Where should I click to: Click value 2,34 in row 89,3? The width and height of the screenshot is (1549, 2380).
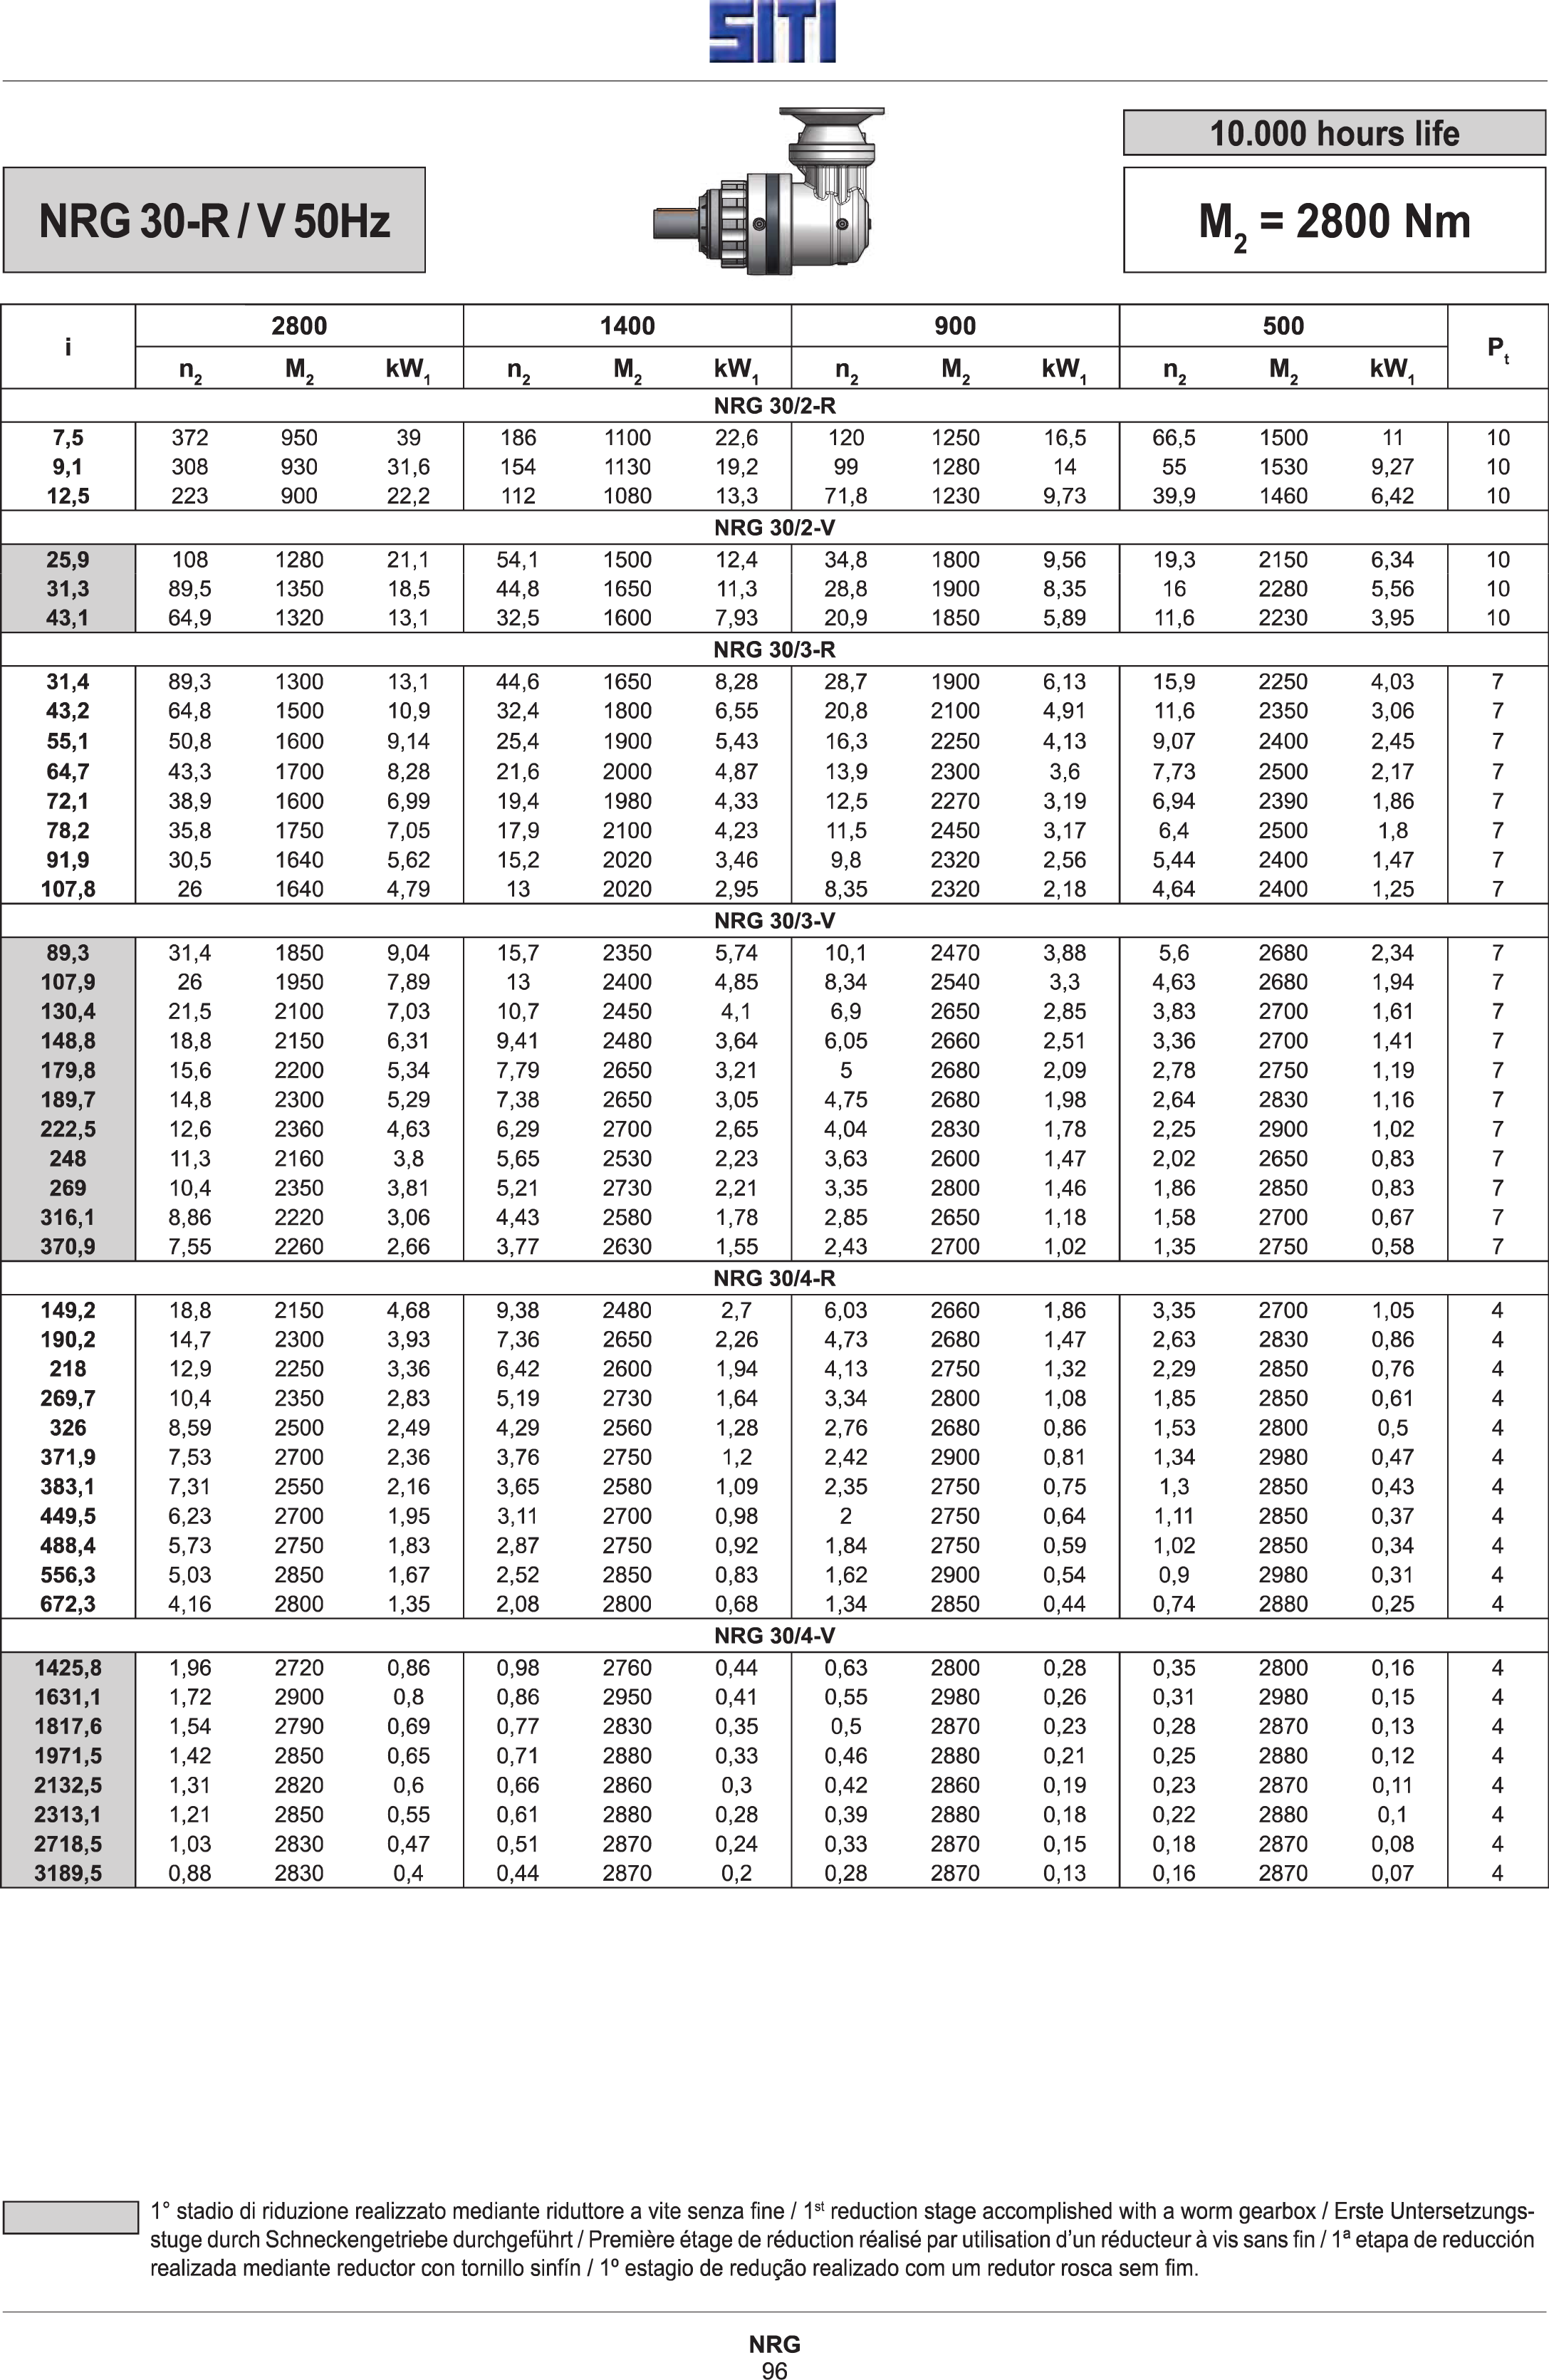[1392, 953]
